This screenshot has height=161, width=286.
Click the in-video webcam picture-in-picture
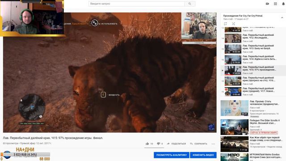pyautogui.click(x=199, y=26)
